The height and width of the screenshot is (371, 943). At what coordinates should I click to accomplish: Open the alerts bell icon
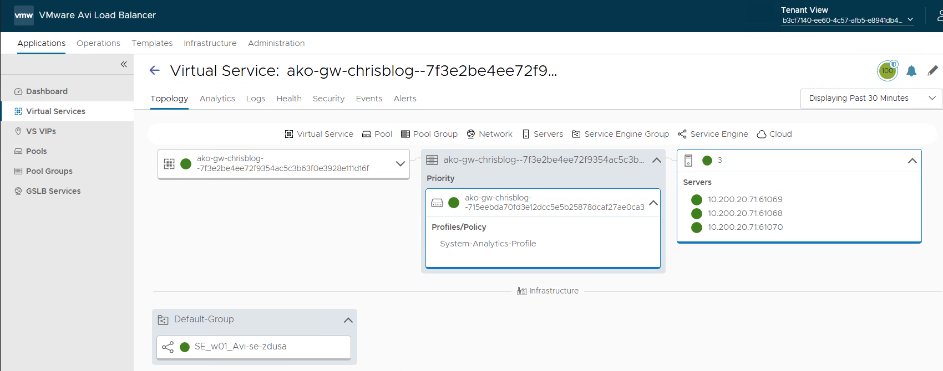click(x=911, y=71)
